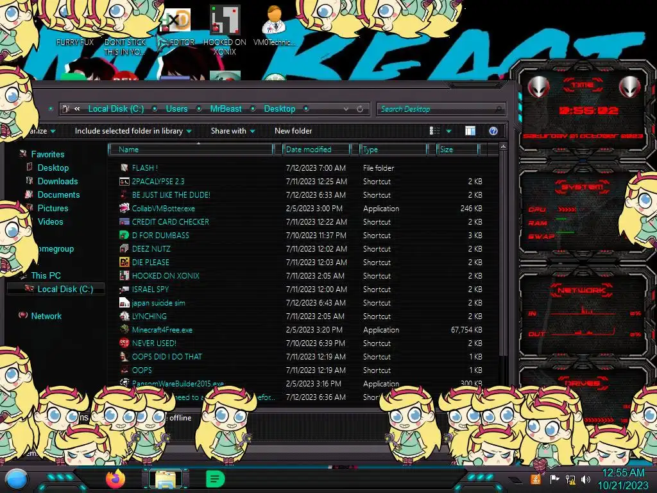657x493 pixels.
Task: Expand breadcrumb arrow after Local Disk (C:)
Action: (155, 109)
